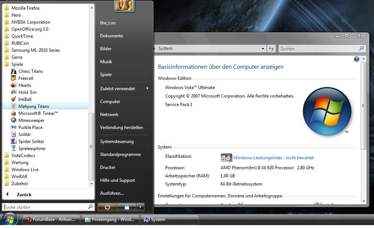Click the 4,5 performance score badge
The height and width of the screenshot is (228, 374).
[x=226, y=158]
